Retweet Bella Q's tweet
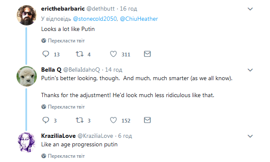 tap(80, 120)
